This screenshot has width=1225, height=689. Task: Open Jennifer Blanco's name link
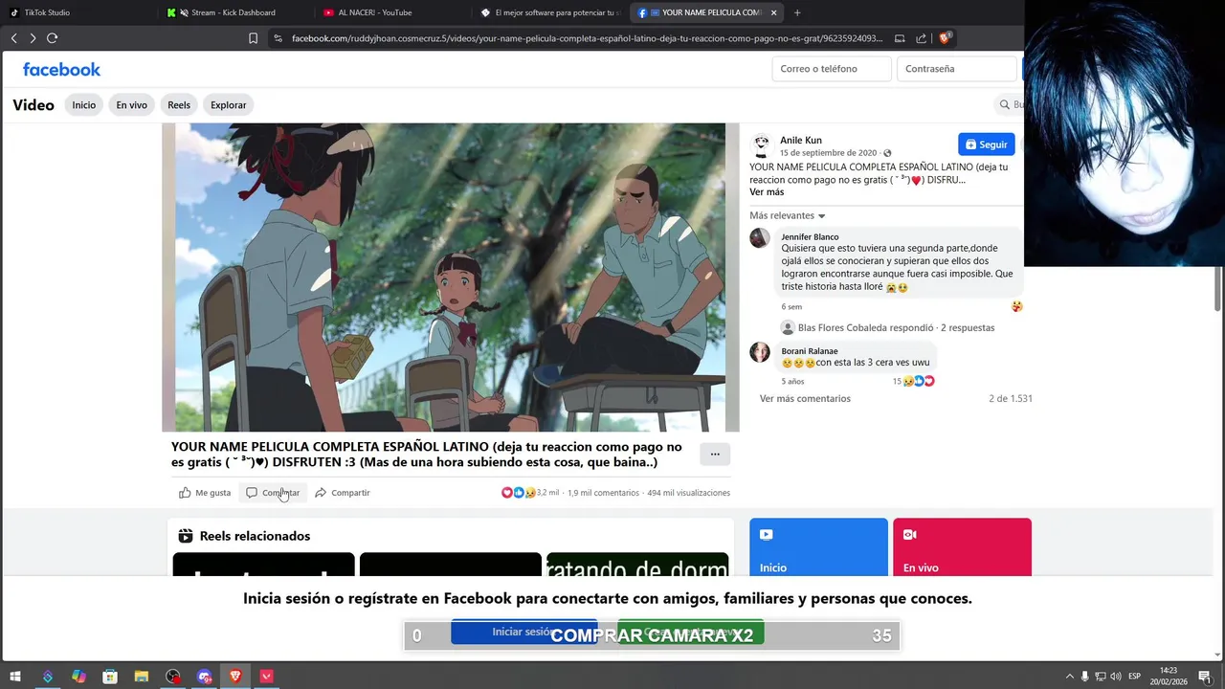point(810,236)
